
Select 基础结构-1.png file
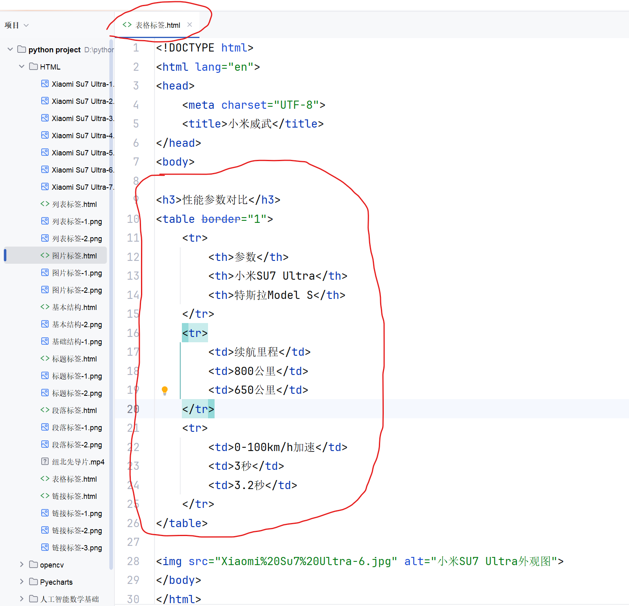(x=72, y=341)
